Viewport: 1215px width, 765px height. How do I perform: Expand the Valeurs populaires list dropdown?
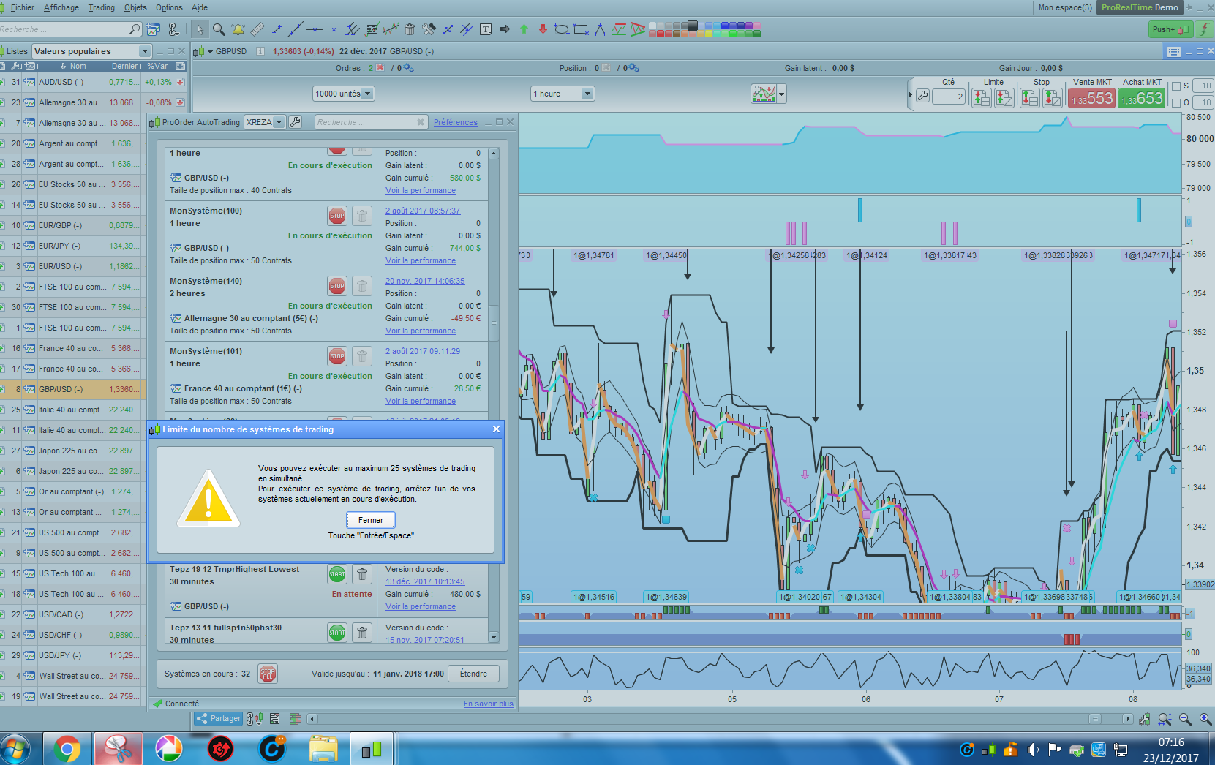[x=144, y=51]
